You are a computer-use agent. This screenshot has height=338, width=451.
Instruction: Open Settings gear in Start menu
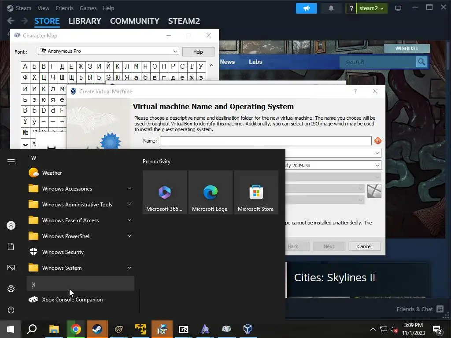click(11, 289)
